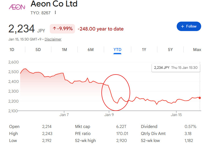Click the 2,234 JPY chart tooltip

point(176,68)
